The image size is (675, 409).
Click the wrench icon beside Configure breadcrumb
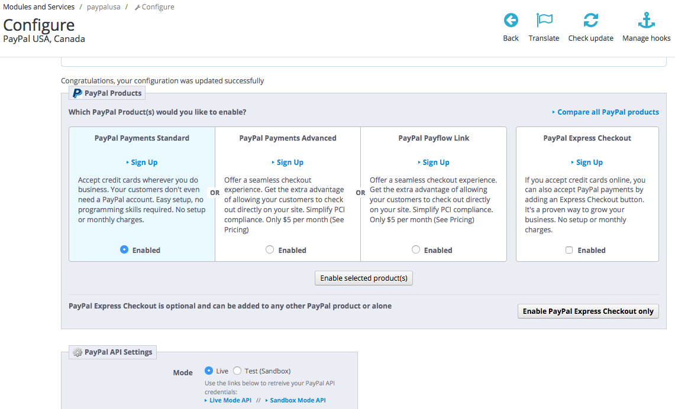click(x=138, y=8)
